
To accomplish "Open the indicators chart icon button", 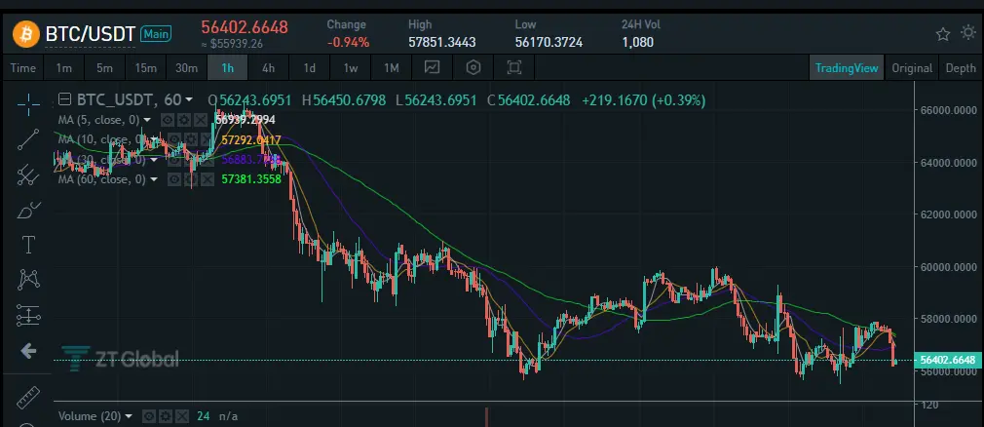I will (432, 68).
